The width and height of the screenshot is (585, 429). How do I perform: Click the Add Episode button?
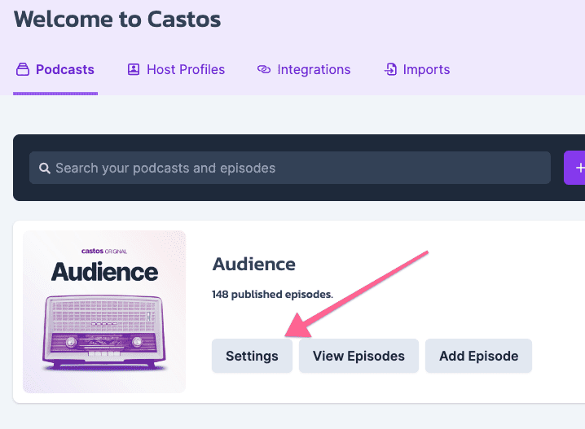point(478,356)
